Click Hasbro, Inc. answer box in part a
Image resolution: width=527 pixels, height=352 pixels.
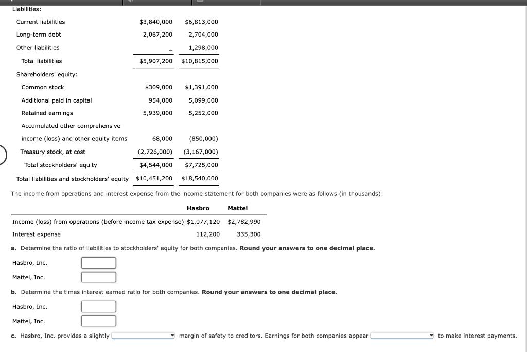coord(98,263)
